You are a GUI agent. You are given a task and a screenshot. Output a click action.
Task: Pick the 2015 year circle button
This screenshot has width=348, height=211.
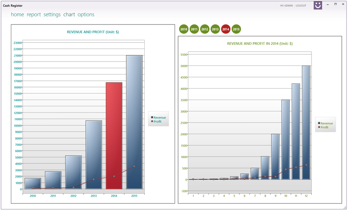click(x=236, y=29)
